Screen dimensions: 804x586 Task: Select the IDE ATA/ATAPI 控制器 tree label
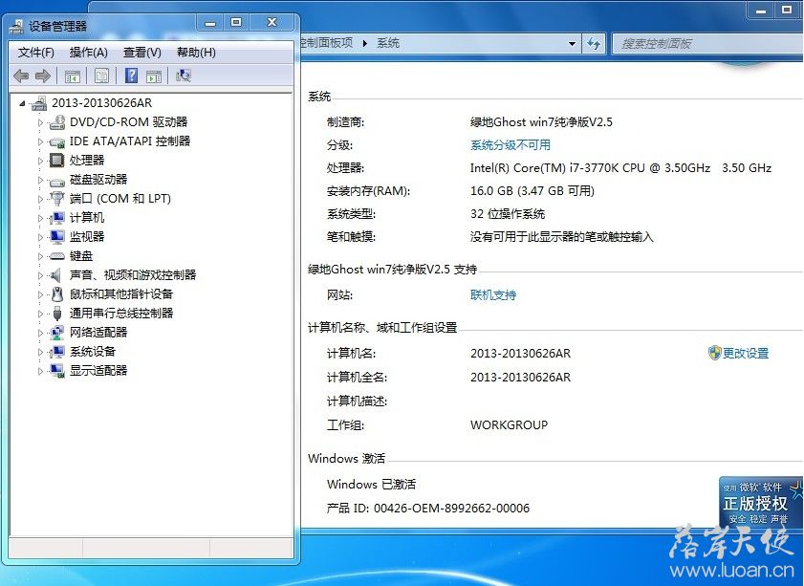pyautogui.click(x=130, y=141)
